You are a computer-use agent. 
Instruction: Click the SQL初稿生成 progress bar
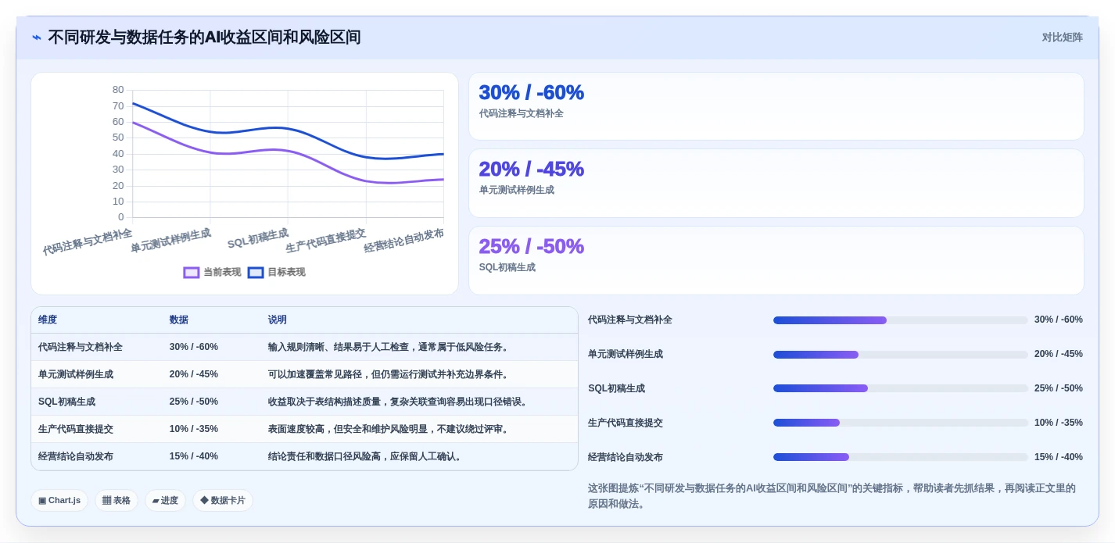pyautogui.click(x=900, y=388)
